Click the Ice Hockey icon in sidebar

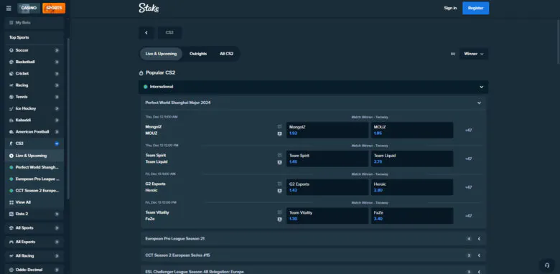11,108
